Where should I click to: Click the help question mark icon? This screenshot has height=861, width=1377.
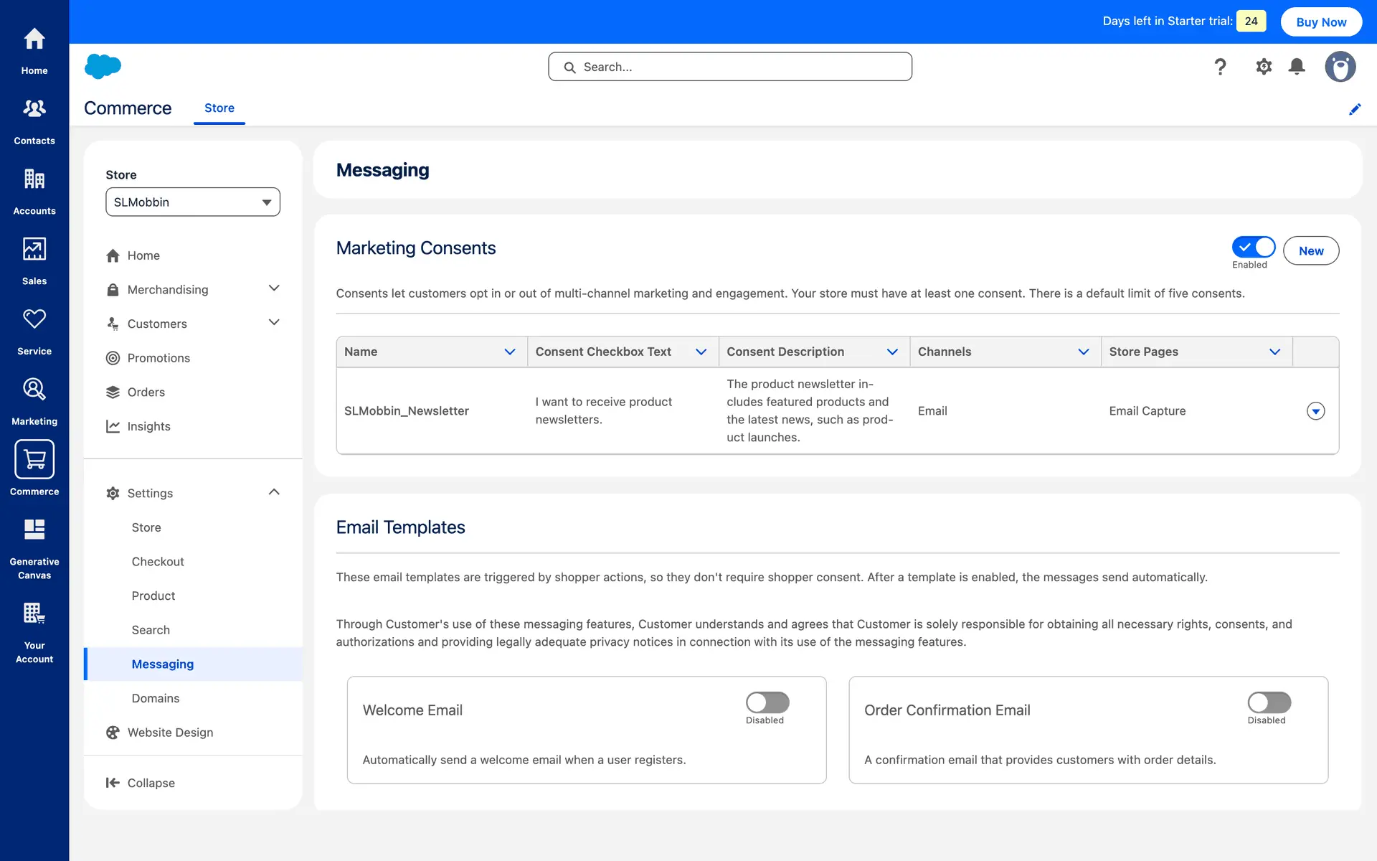pyautogui.click(x=1220, y=67)
